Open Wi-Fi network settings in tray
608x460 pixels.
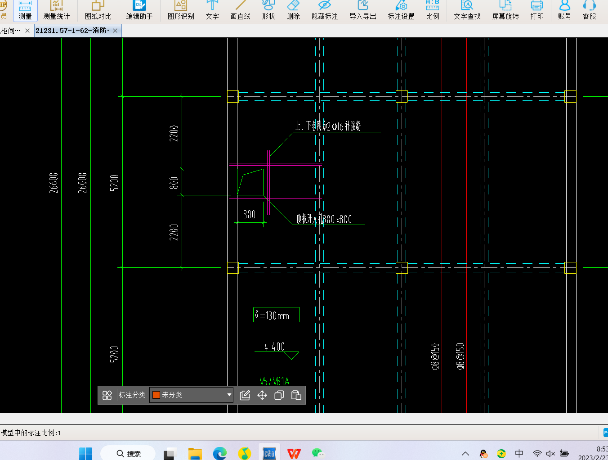[537, 453]
